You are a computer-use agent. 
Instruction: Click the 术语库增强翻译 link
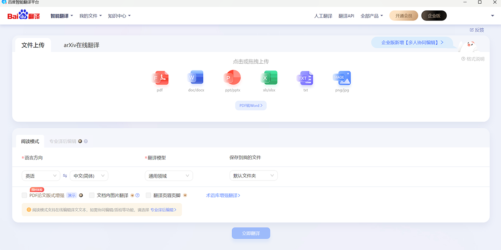223,195
